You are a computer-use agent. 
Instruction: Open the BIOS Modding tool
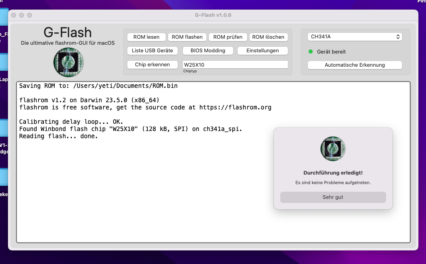click(x=208, y=51)
